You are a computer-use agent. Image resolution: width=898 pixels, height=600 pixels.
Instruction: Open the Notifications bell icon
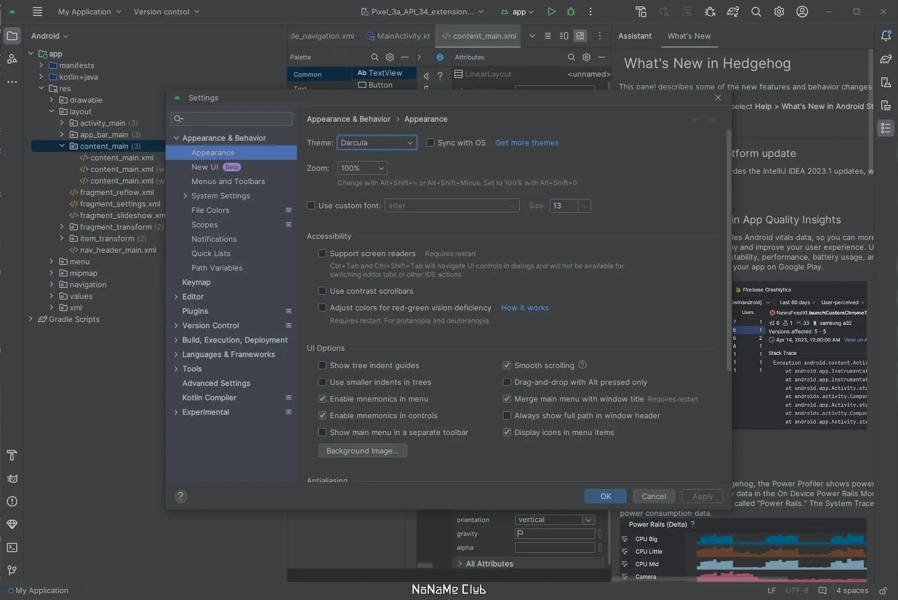(x=886, y=36)
